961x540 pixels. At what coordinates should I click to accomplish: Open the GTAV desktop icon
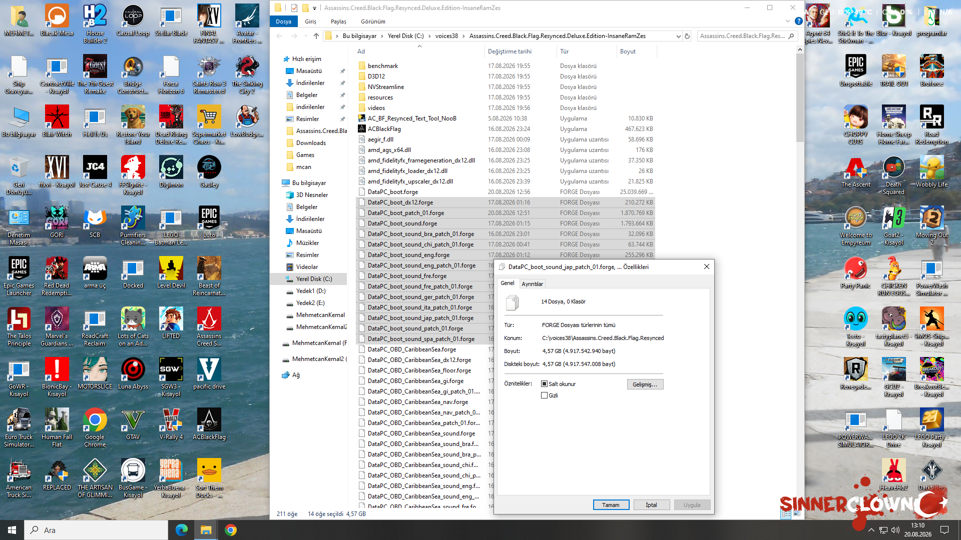(x=133, y=424)
